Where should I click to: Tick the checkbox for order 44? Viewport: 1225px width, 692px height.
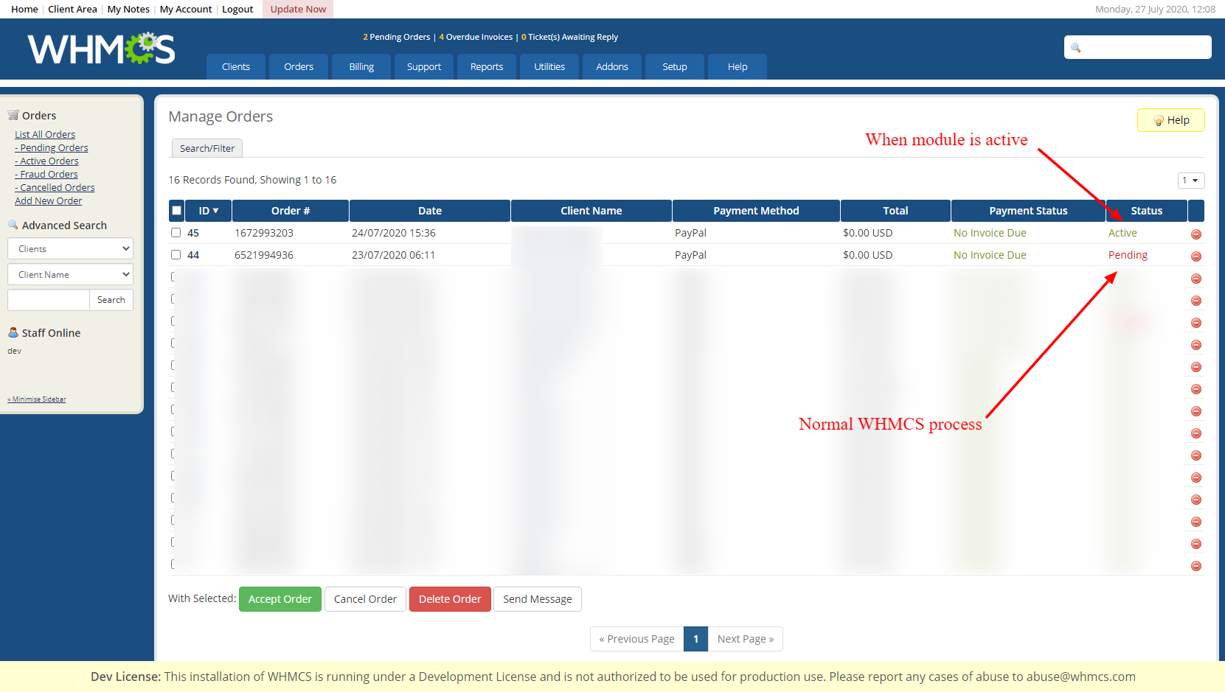click(x=176, y=255)
